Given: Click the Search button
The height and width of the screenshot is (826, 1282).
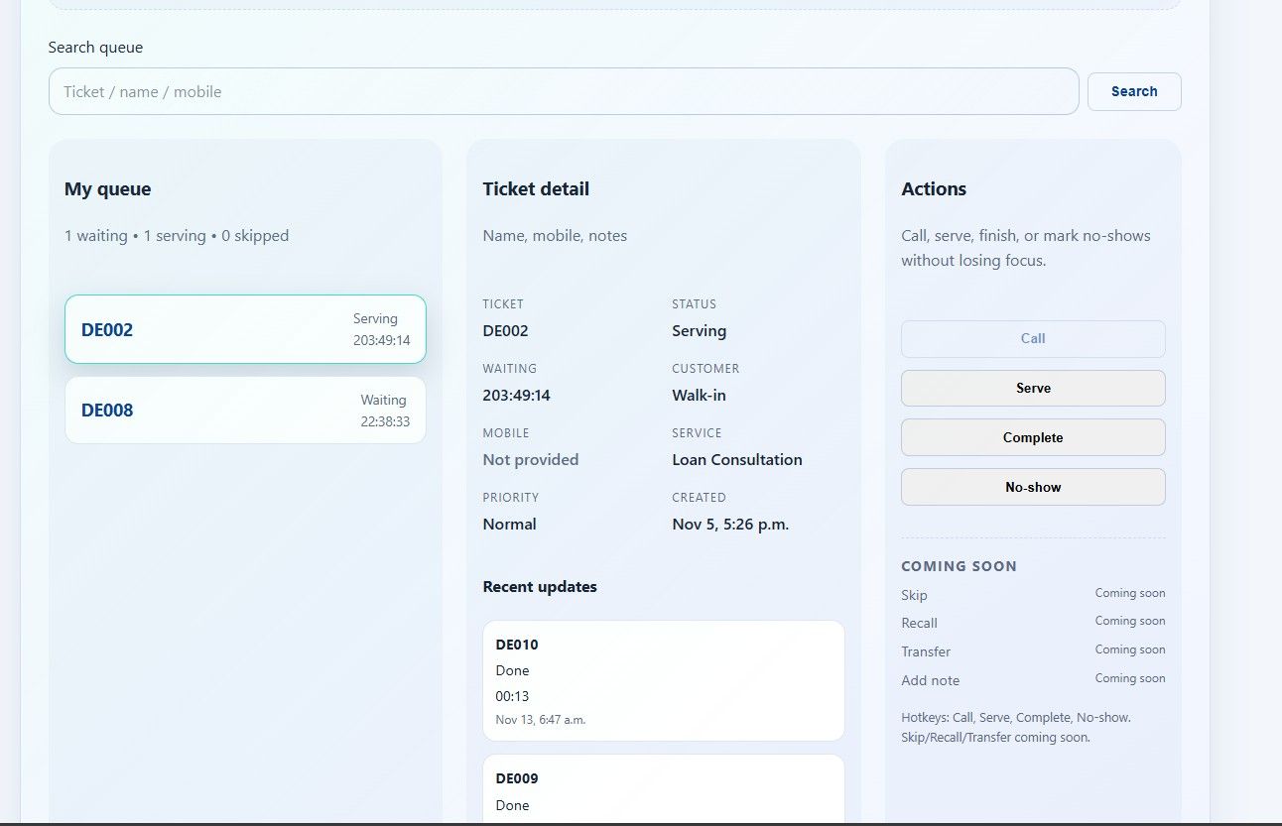Looking at the screenshot, I should pos(1134,91).
